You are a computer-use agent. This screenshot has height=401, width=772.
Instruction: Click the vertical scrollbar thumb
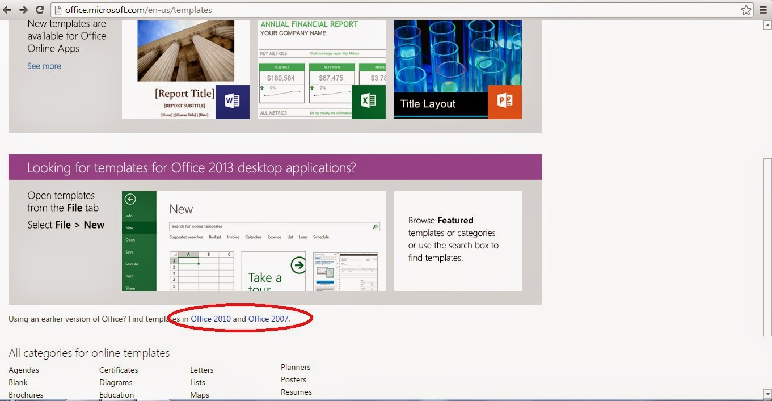click(767, 248)
